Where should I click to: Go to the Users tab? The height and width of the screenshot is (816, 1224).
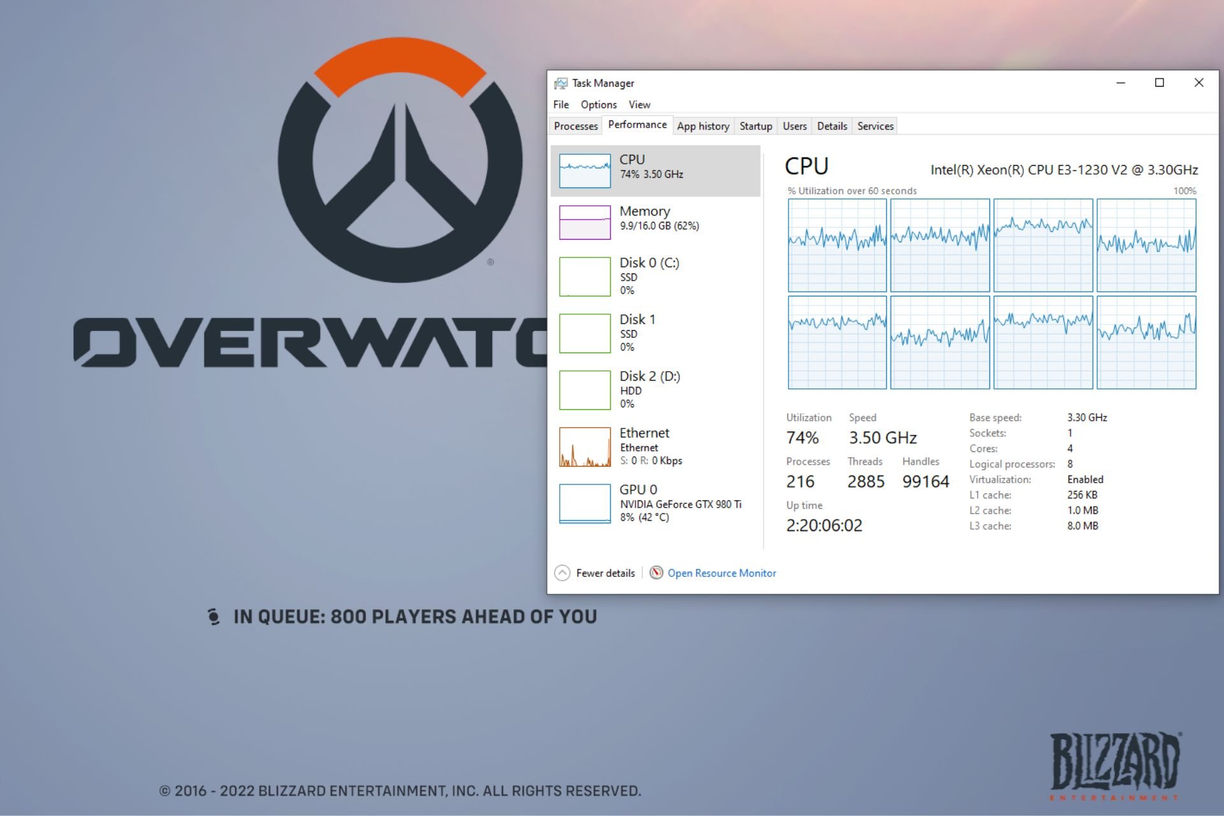coord(794,126)
